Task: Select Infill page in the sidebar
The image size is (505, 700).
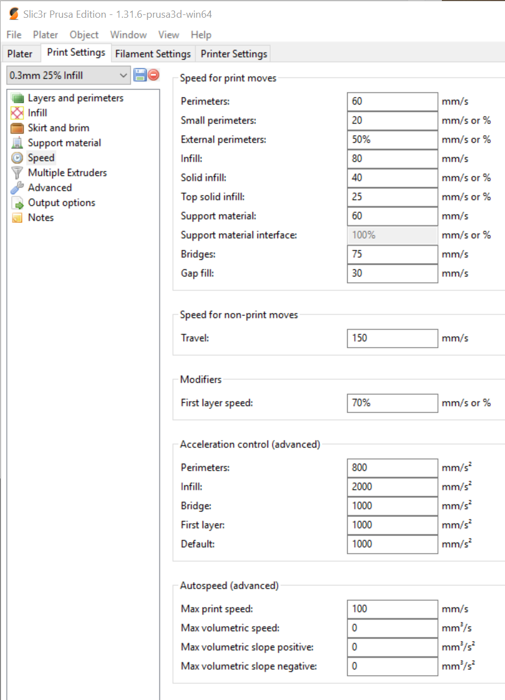Action: click(38, 113)
